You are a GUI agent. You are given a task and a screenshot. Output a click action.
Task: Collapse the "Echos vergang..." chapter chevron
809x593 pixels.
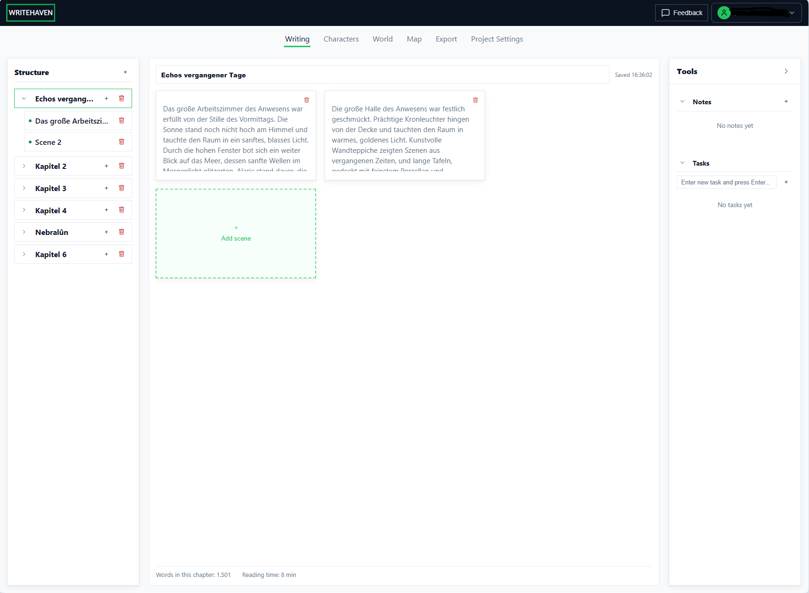(x=23, y=99)
